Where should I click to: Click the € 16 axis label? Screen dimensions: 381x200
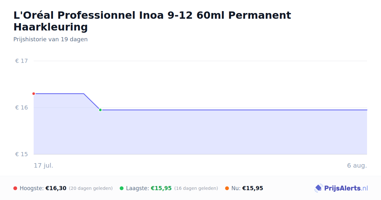coord(21,108)
